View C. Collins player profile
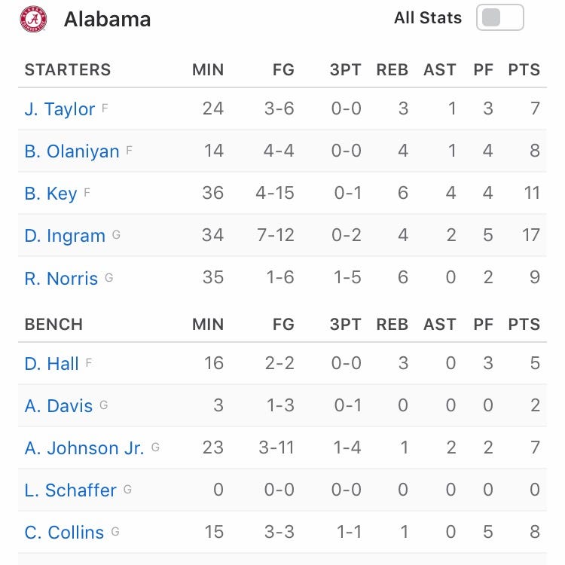Image resolution: width=565 pixels, height=565 pixels. point(64,532)
